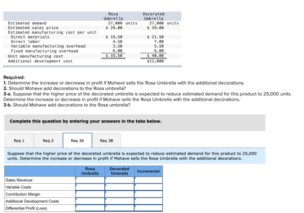Click Contribution Margin cell for Rosa Umbrella
This screenshot has width=304, height=213.
tap(90, 194)
